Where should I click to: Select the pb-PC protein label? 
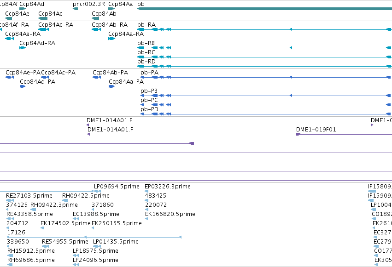coord(149,100)
